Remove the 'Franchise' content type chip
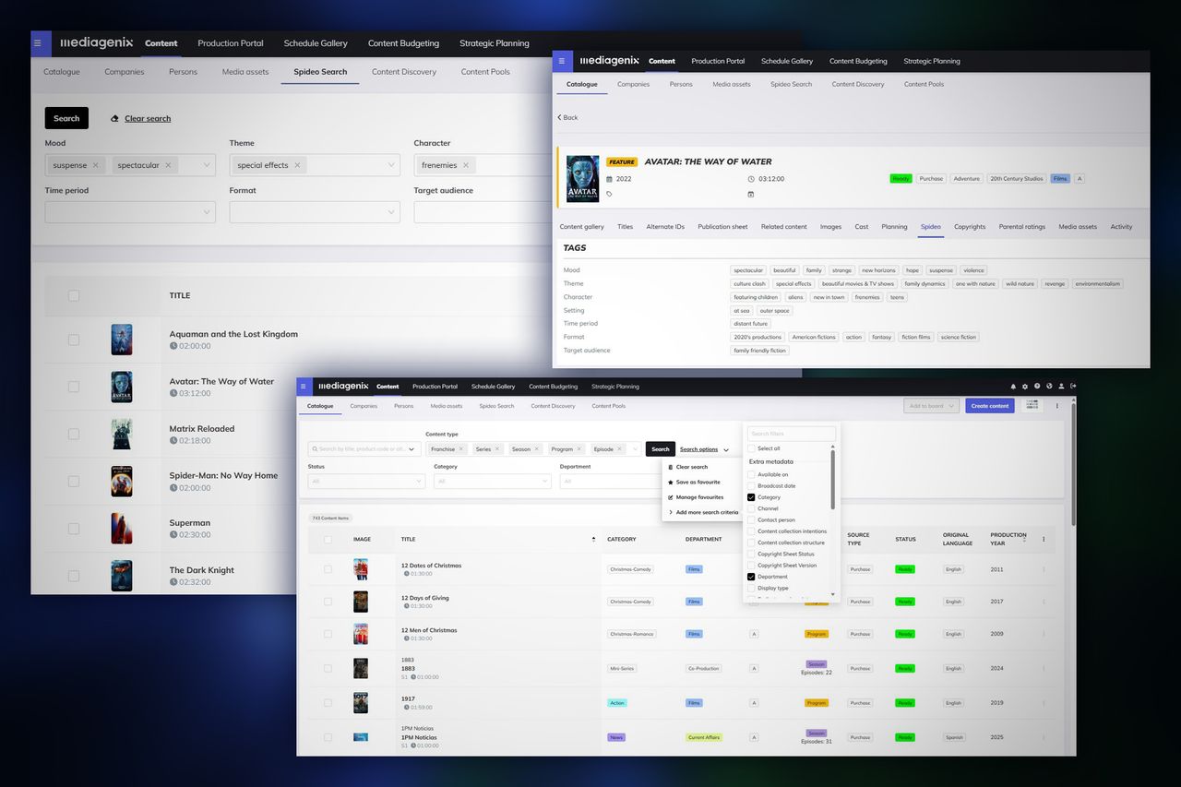The height and width of the screenshot is (787, 1181). [x=461, y=449]
